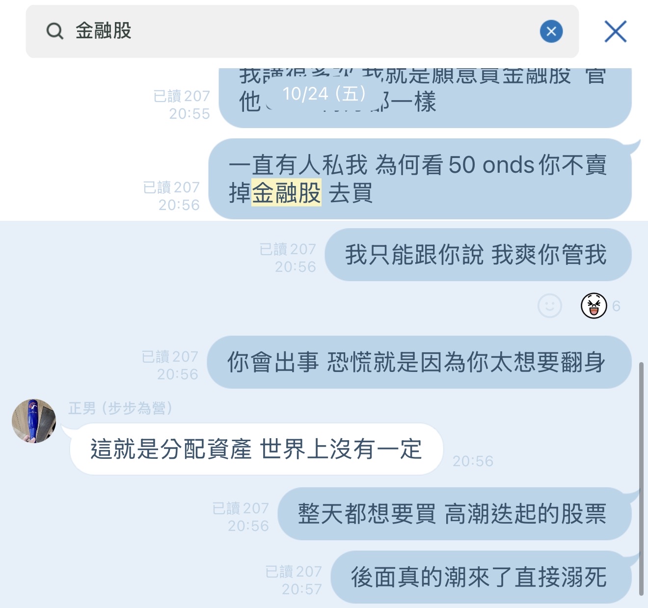The image size is (648, 608).
Task: Click the search magnifier icon
Action: (x=55, y=31)
